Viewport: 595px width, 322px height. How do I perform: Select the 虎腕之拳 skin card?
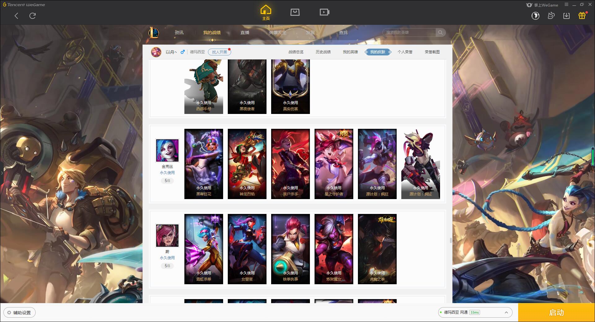[x=377, y=249]
